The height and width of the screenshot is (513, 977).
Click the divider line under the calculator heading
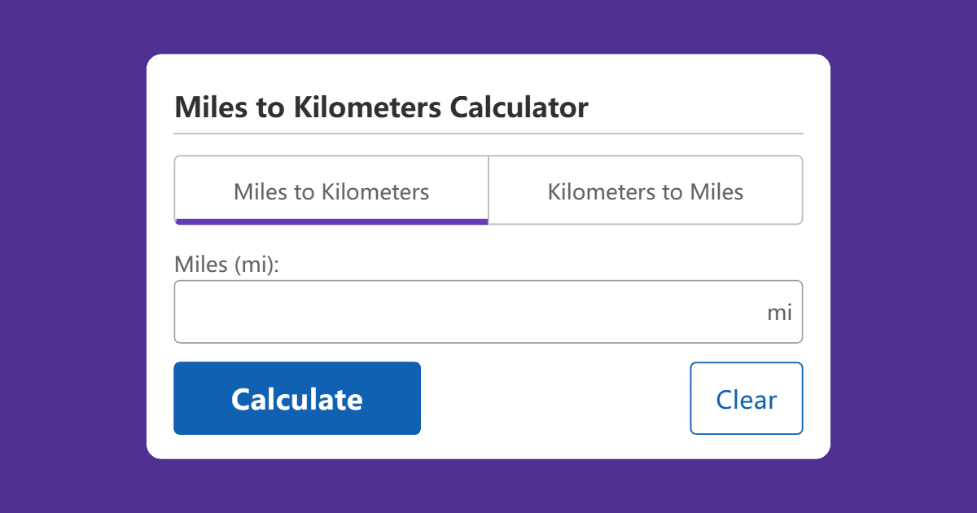[x=488, y=133]
